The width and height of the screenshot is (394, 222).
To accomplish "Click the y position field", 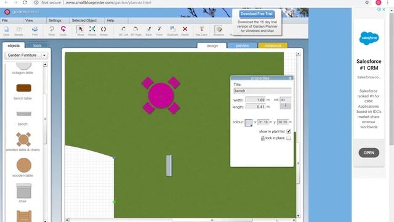I will point(283,122).
